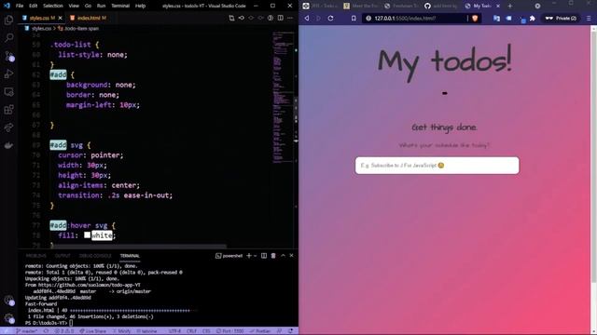The image size is (597, 335).
Task: Click the editor horizontal scrollbar
Action: (138, 247)
